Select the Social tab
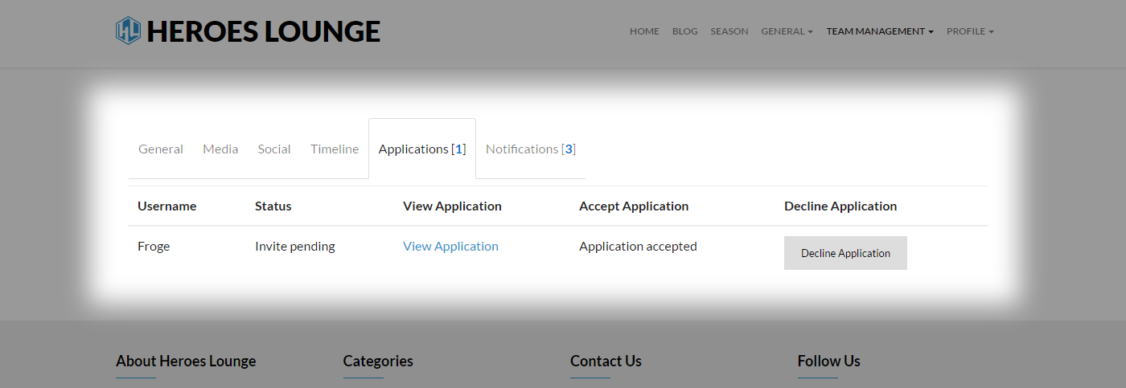Image resolution: width=1126 pixels, height=388 pixels. click(x=274, y=149)
